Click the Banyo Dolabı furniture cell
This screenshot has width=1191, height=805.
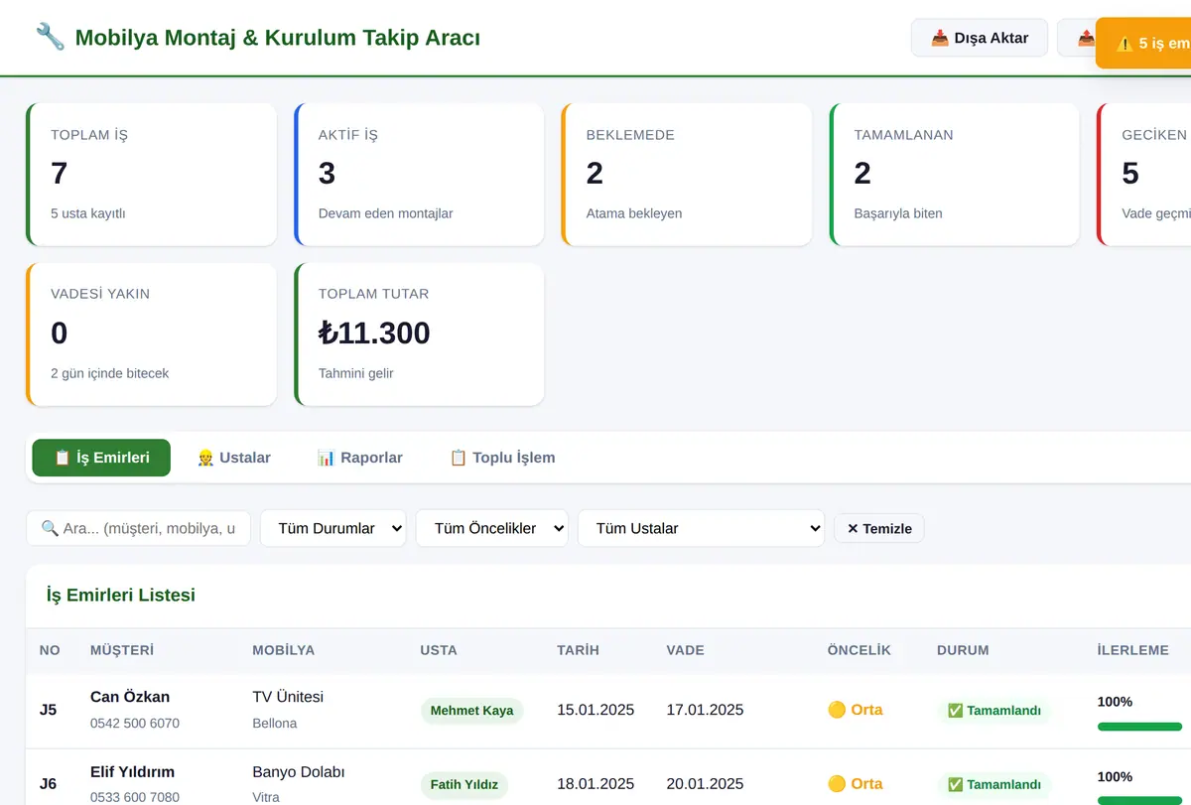(299, 772)
